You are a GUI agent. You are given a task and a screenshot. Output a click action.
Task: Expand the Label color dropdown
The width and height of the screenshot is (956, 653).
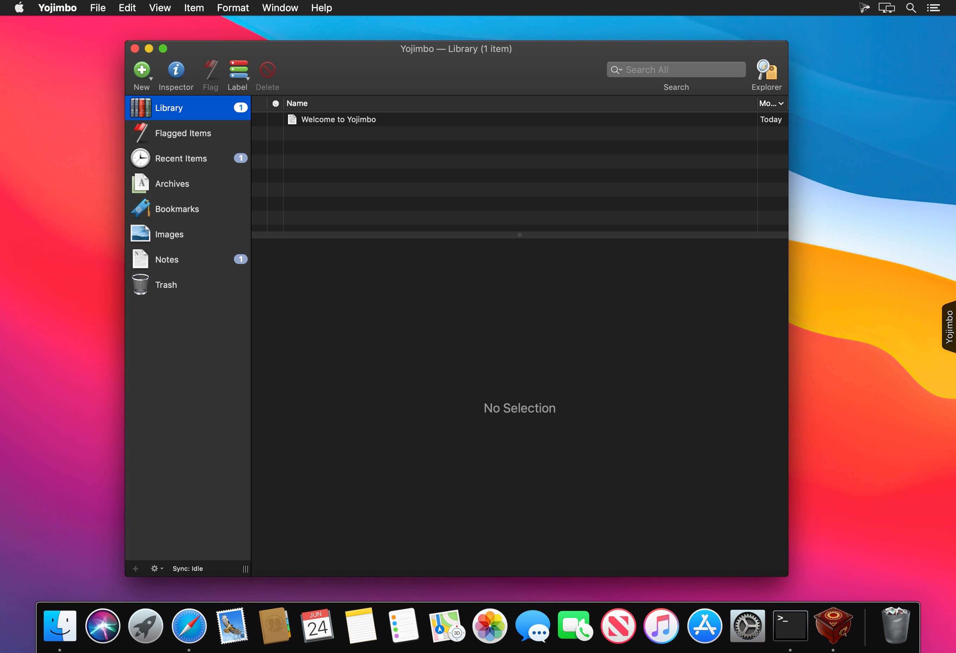[248, 79]
